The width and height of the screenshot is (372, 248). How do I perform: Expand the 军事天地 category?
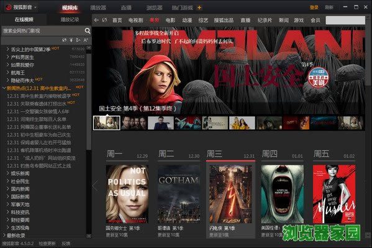point(7,204)
